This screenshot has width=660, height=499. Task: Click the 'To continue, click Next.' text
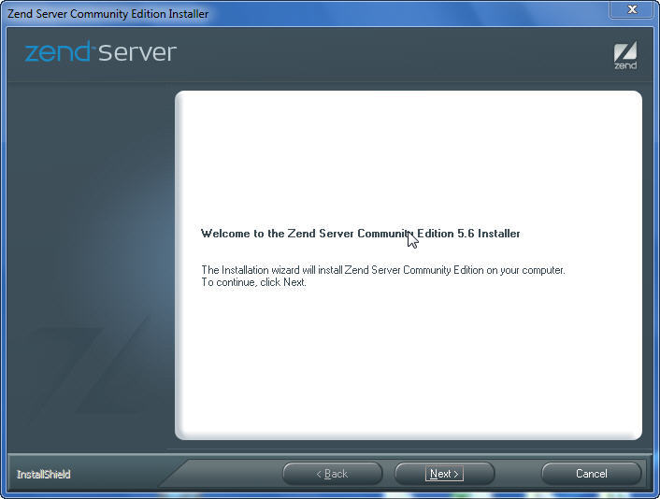click(253, 282)
